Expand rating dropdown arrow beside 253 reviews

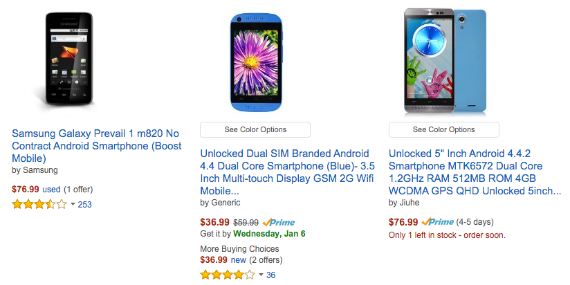tap(73, 204)
